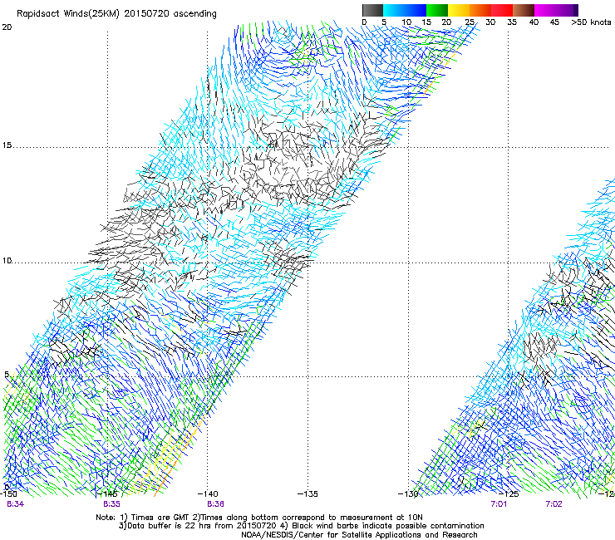Click the '>50 knots' legend label
Screen dimensions: 615x540
[x=591, y=22]
